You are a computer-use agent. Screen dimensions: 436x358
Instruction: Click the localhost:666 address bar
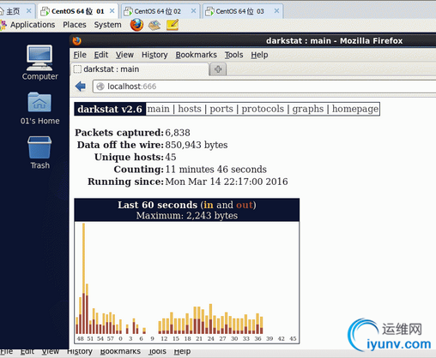point(264,87)
